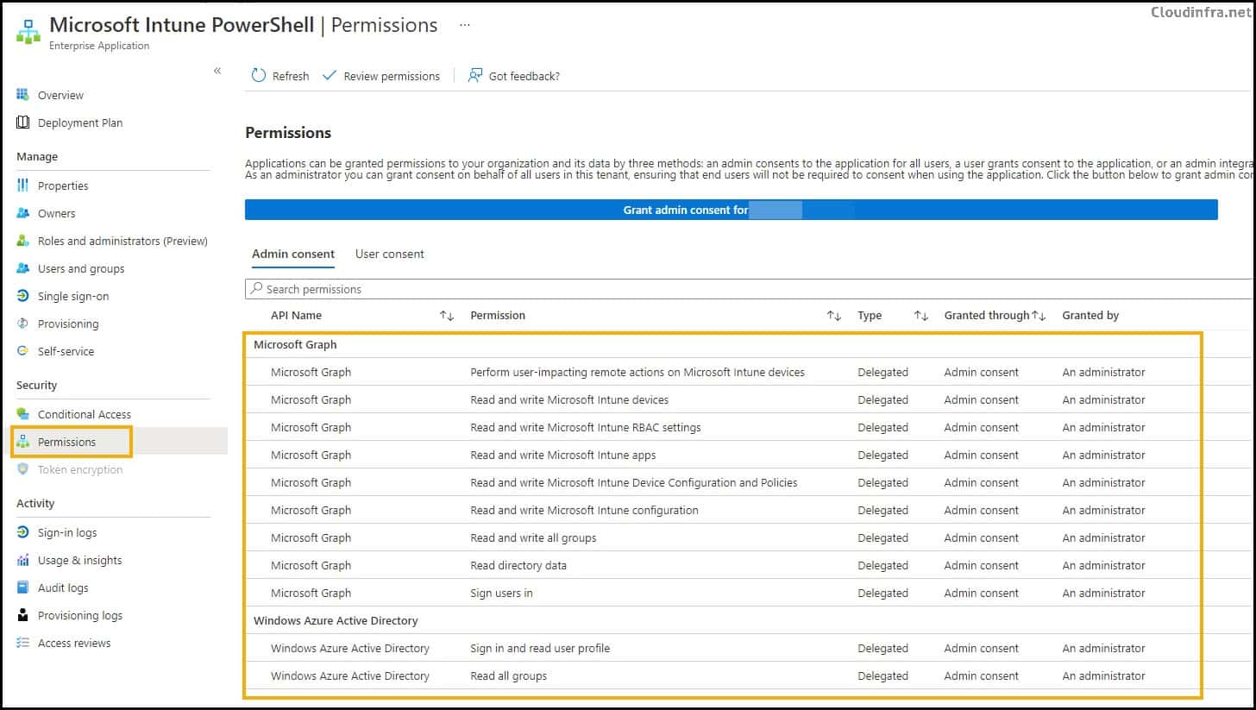Click the Provisioning gear icon
The height and width of the screenshot is (710, 1256).
click(23, 324)
